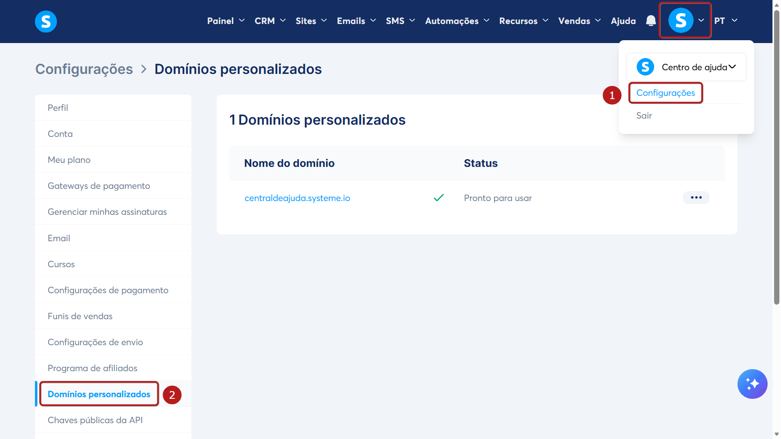Select Chaves públicas da API
This screenshot has height=439, width=781.
pos(95,420)
